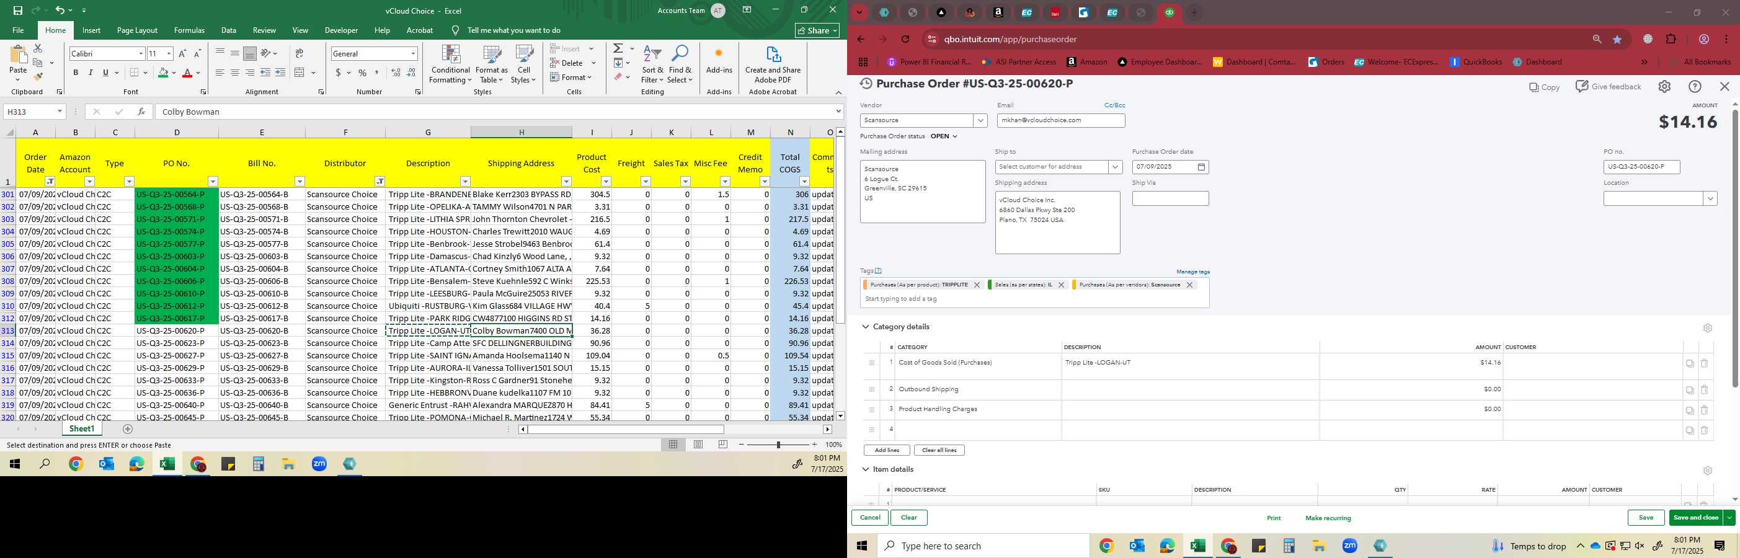This screenshot has height=558, width=1740.
Task: Click the Manage tags link
Action: pyautogui.click(x=1193, y=272)
